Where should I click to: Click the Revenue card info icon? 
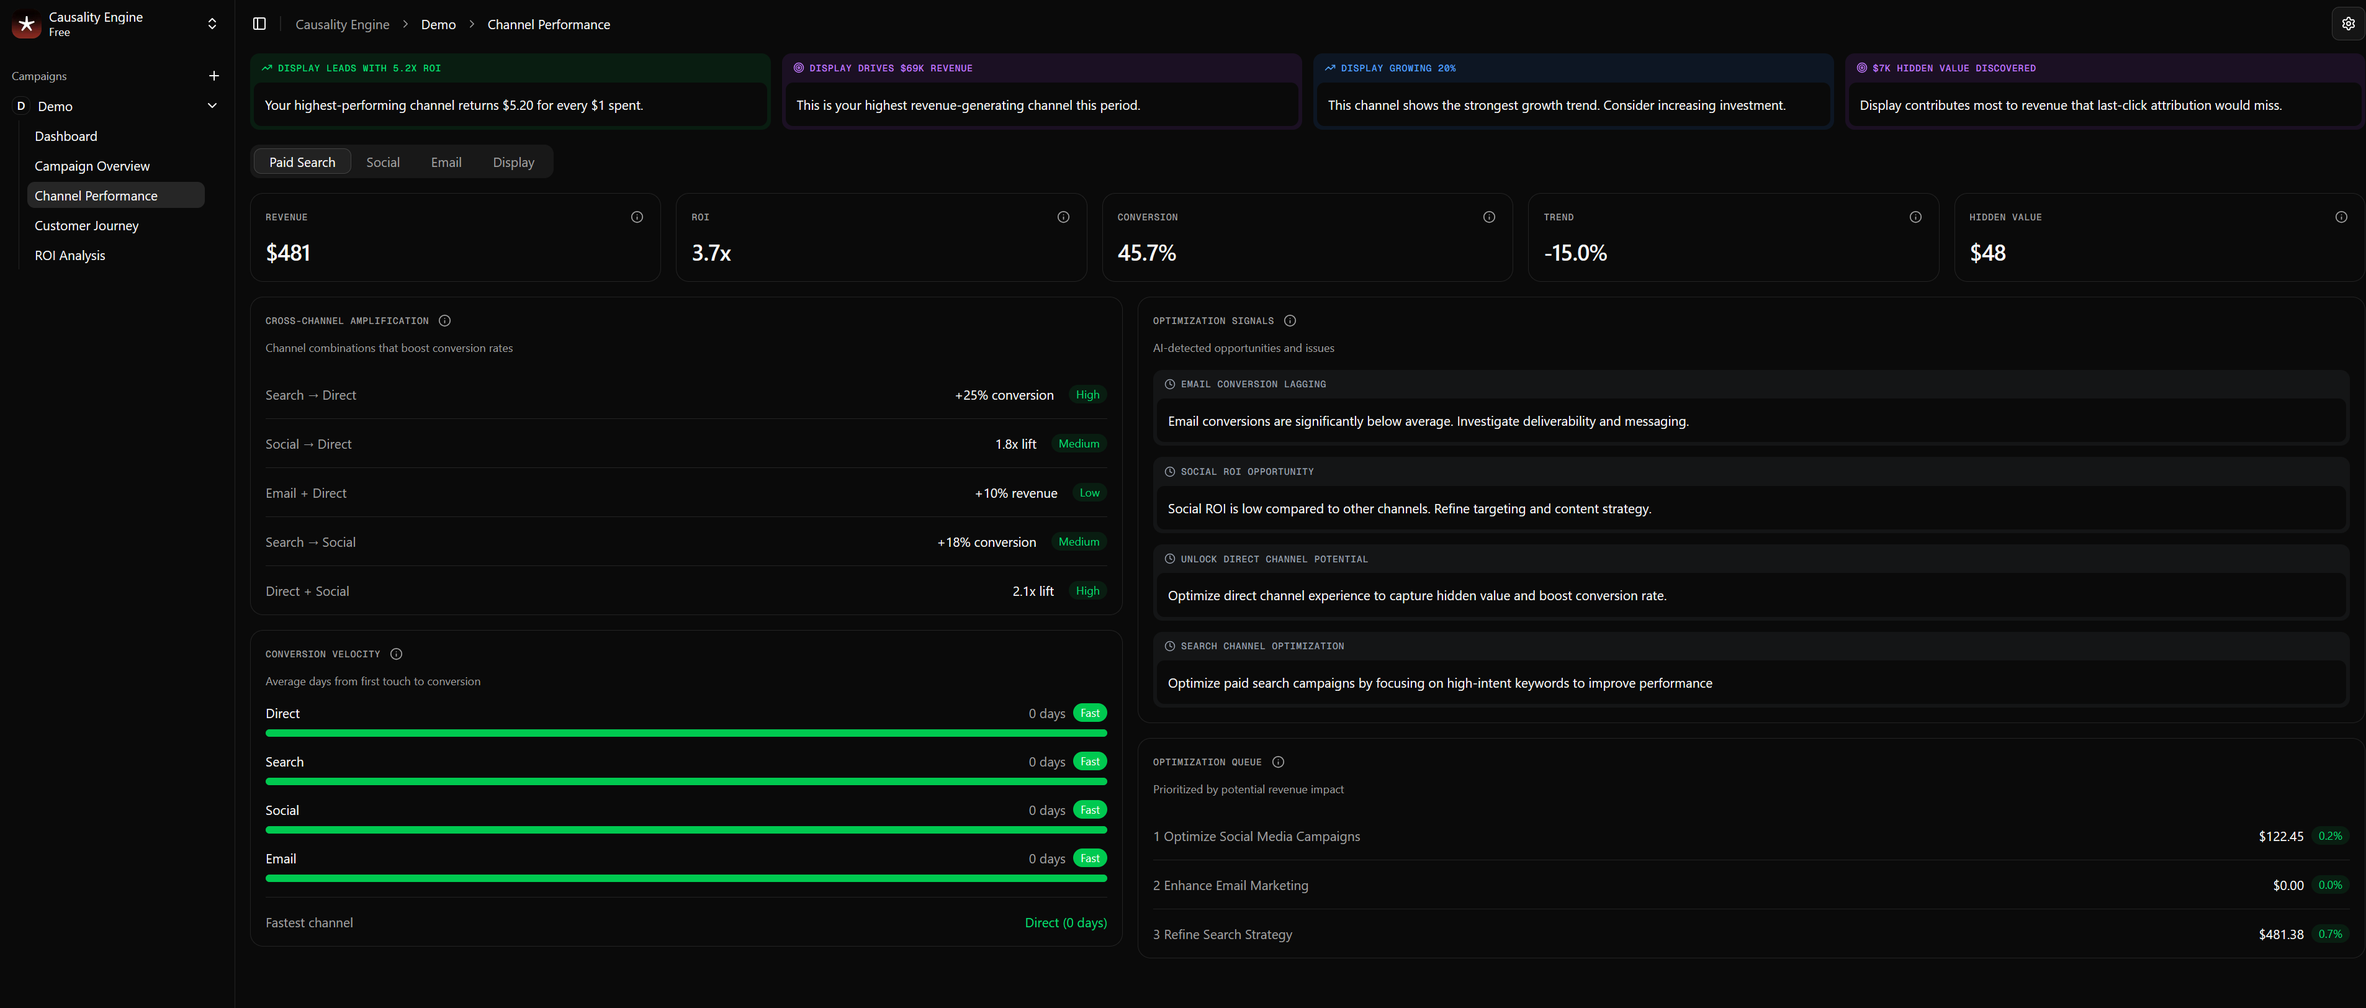pyautogui.click(x=637, y=217)
